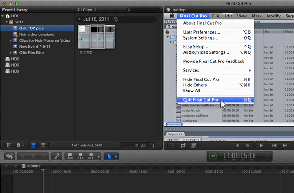The width and height of the screenshot is (294, 193).
Task: Click the quitfcp Viewer title icon
Action: coord(169,10)
